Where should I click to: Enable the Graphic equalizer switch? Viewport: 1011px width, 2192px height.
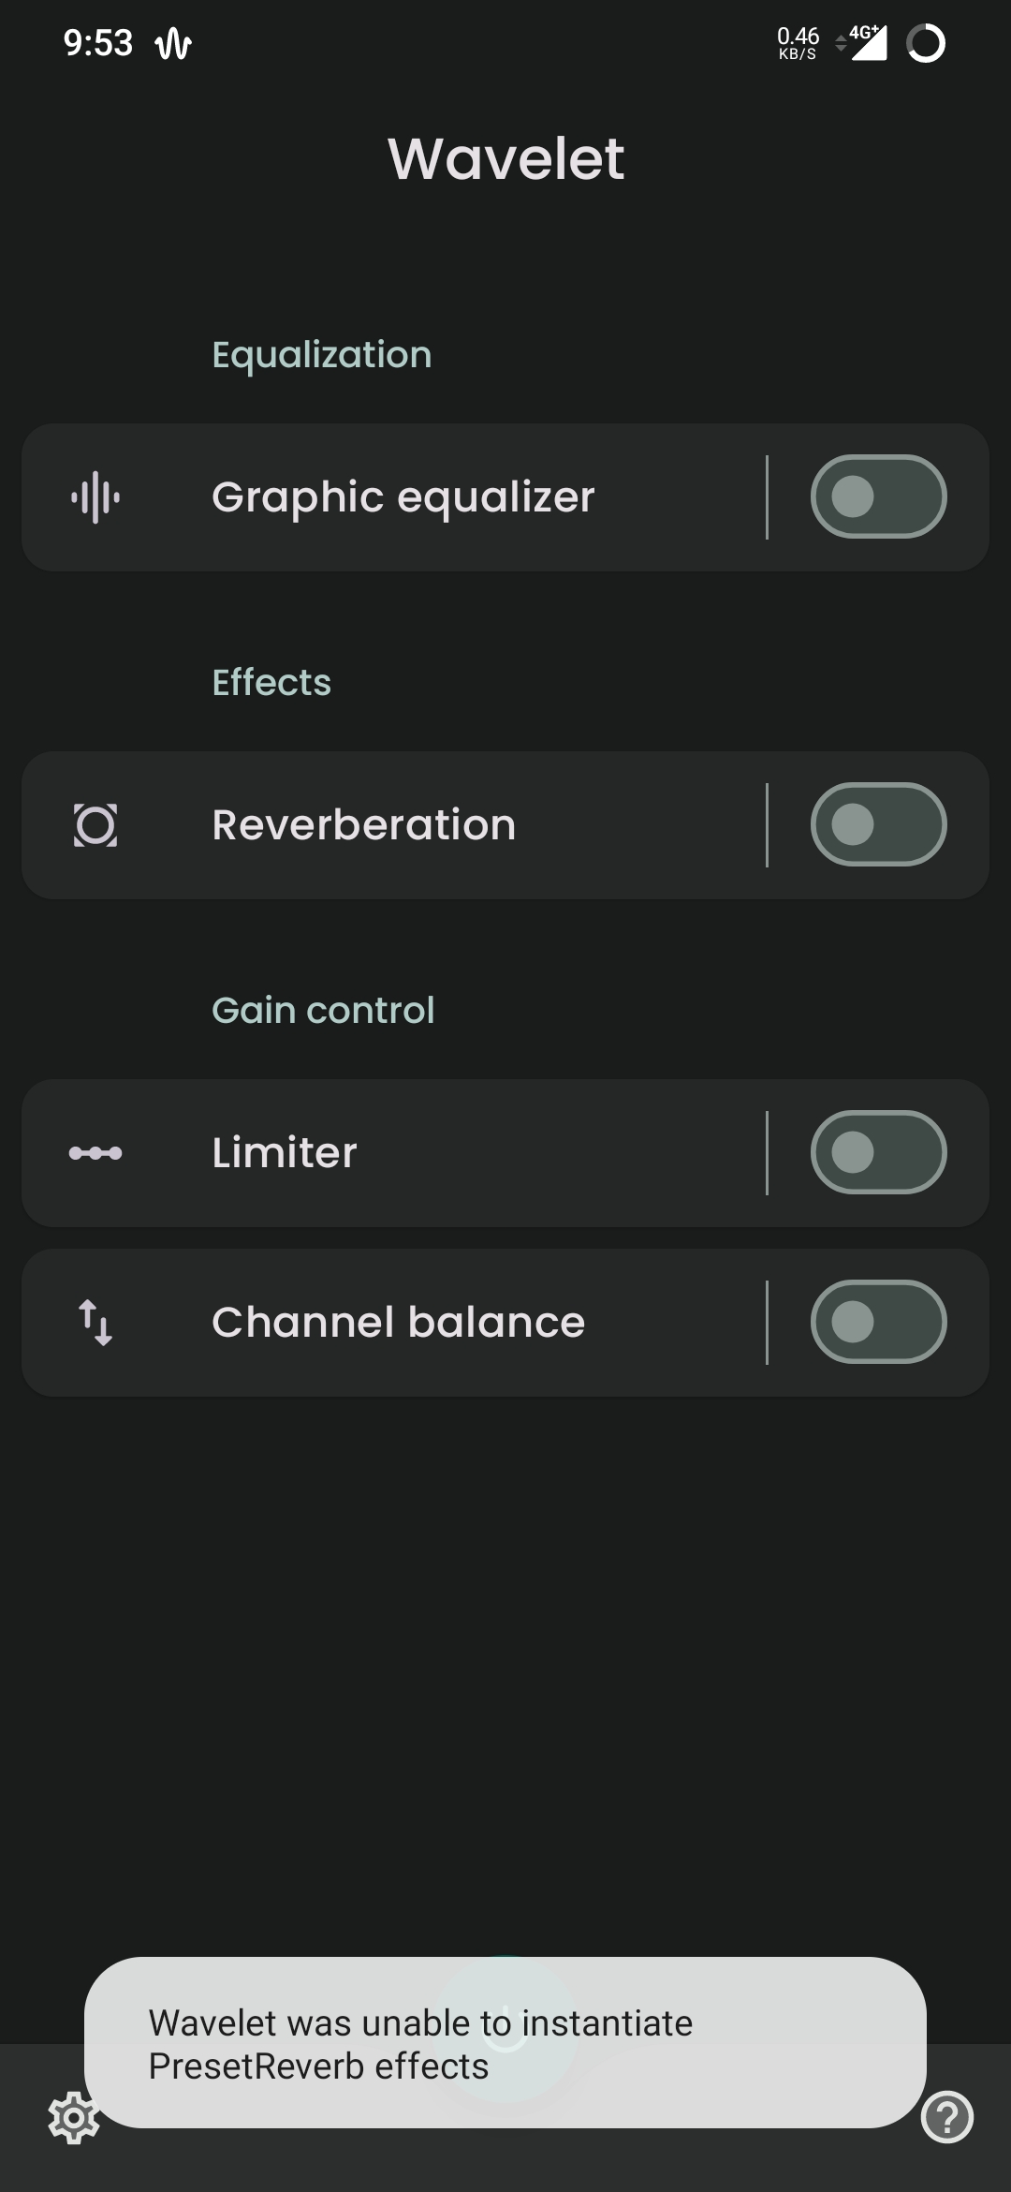[879, 496]
